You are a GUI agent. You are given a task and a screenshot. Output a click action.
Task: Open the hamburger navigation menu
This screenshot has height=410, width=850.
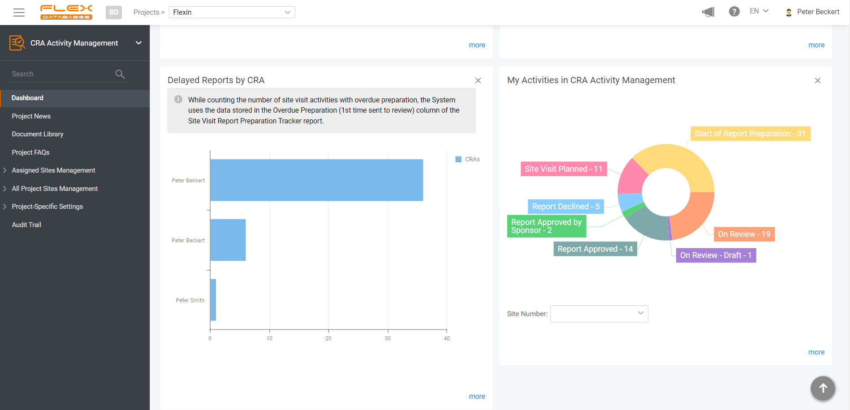click(x=19, y=12)
